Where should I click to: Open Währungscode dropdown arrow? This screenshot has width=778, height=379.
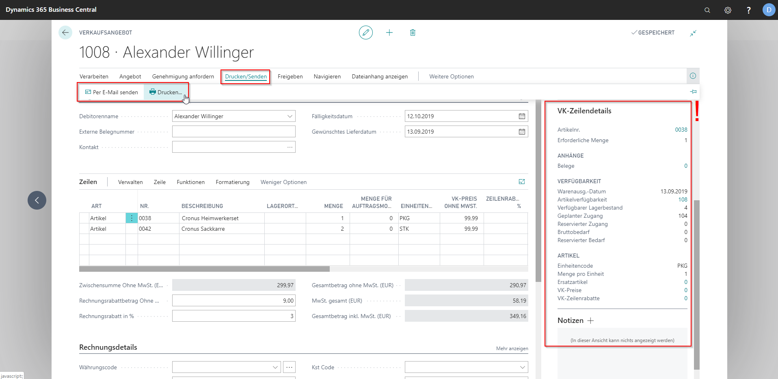tap(275, 367)
